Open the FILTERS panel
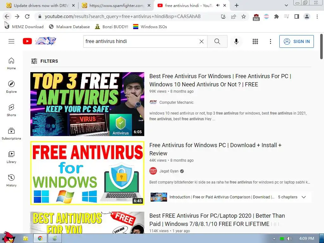The height and width of the screenshot is (243, 324). (45, 61)
